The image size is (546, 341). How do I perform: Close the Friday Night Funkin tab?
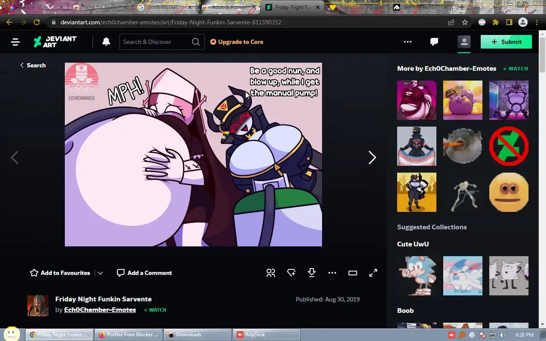[x=317, y=7]
